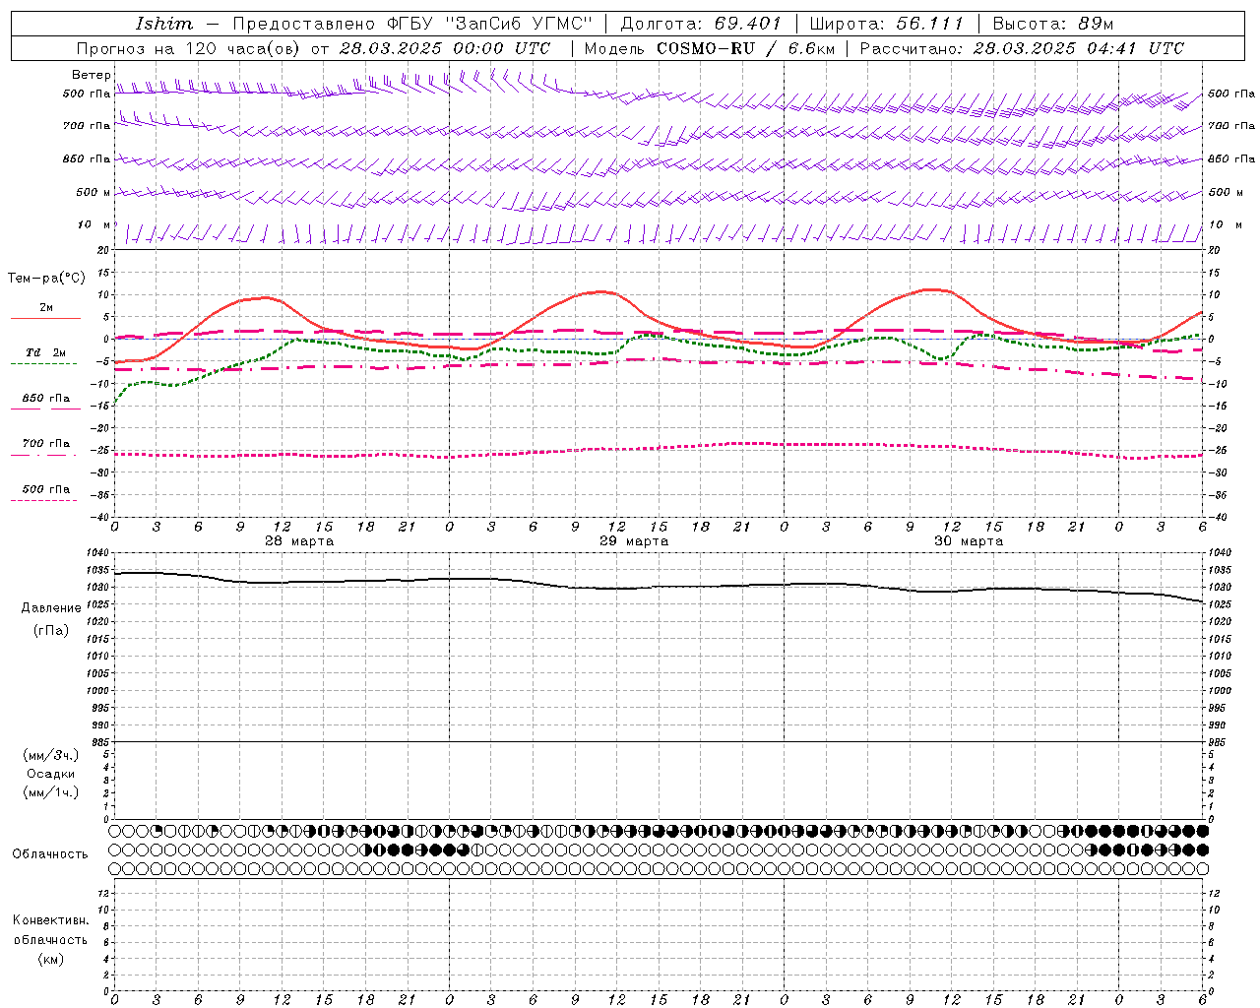Click the model name "COSMO-RU / 6.6км"
The image size is (1260, 1008).
pyautogui.click(x=745, y=48)
